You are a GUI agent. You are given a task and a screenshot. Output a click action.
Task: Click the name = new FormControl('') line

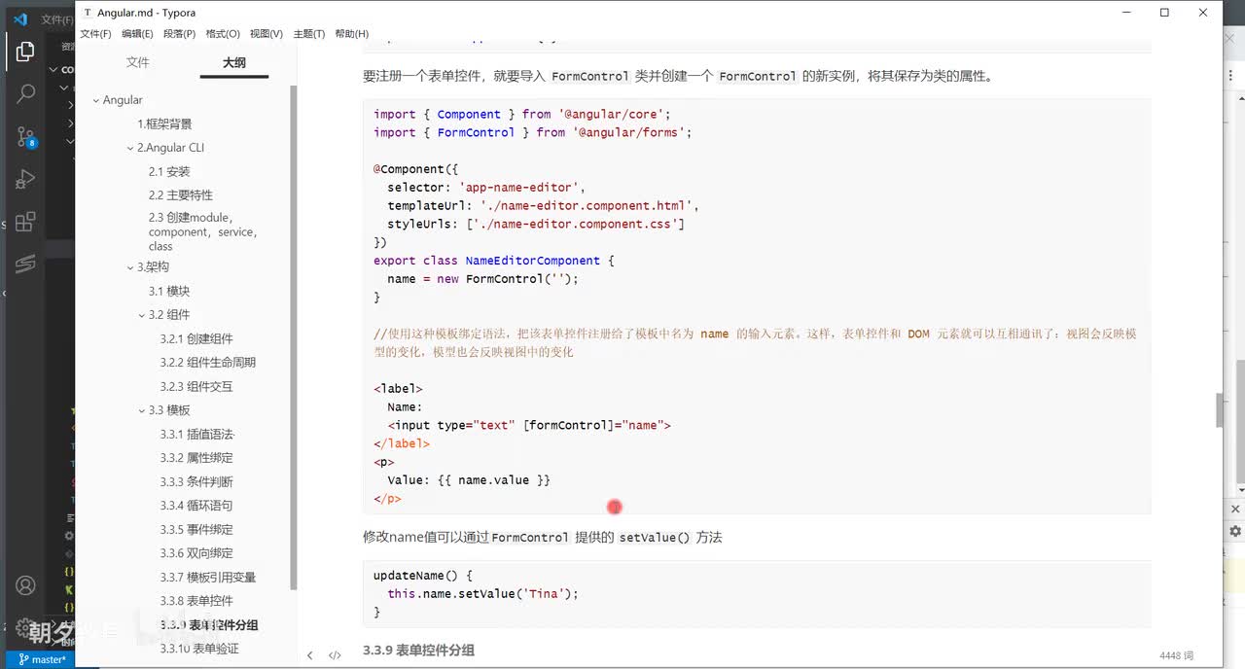click(482, 279)
